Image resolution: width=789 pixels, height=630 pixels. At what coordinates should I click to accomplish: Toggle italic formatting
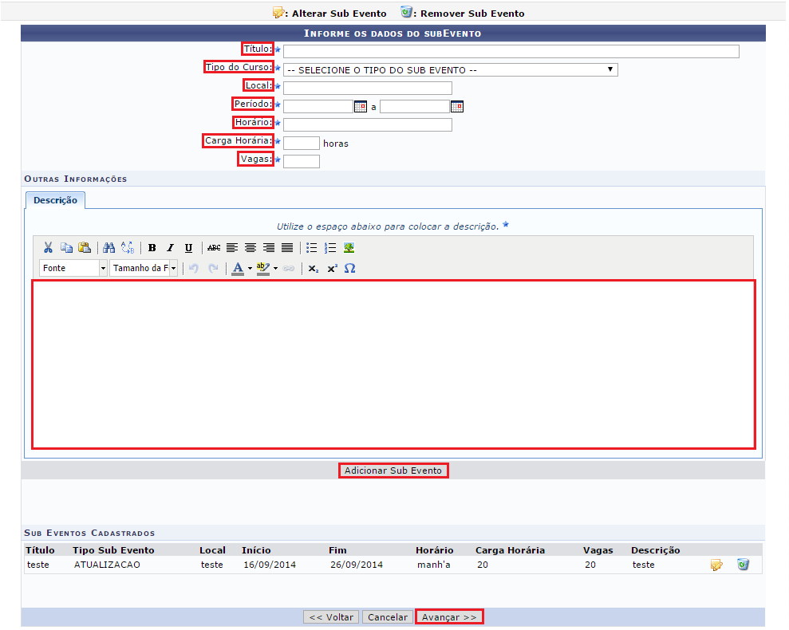click(x=170, y=248)
